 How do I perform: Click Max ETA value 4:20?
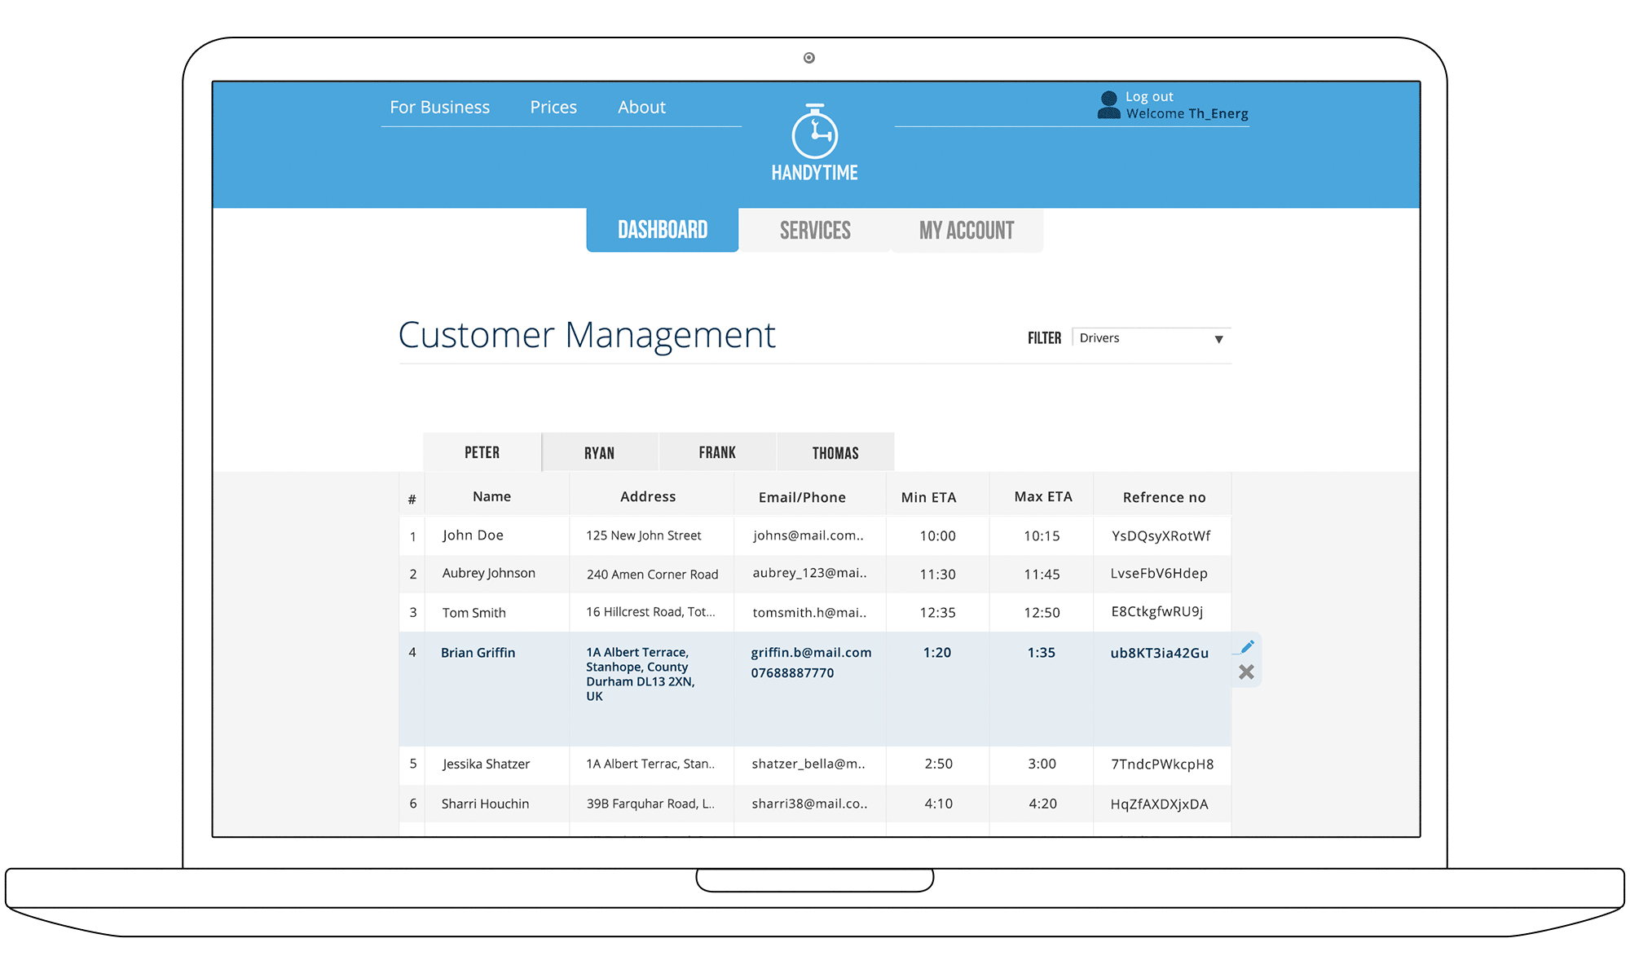(x=1042, y=804)
